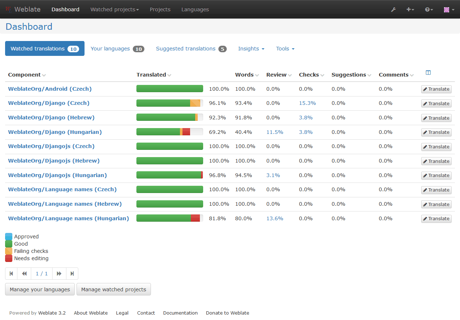Translate WeblateOrg/Django (Hebrew)
The height and width of the screenshot is (320, 460).
[x=436, y=118]
